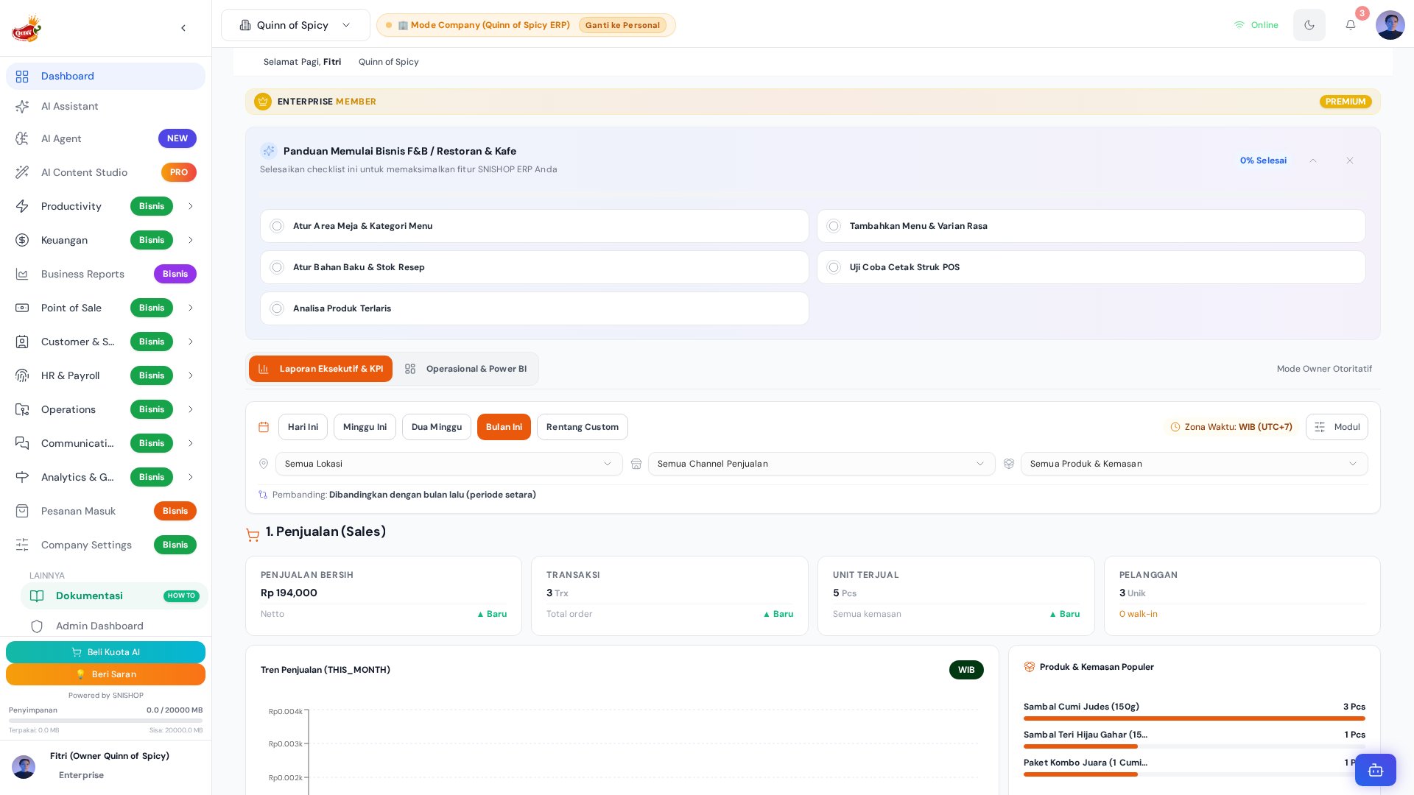
Task: Mark Analisa Produk Terlaris as done
Action: click(277, 308)
